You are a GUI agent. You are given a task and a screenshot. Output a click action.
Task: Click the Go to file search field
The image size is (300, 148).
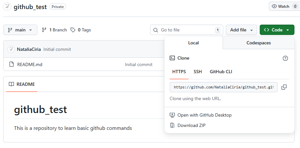187,30
